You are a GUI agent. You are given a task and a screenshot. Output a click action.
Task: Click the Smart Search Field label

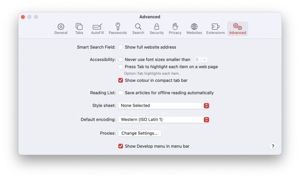96,47
